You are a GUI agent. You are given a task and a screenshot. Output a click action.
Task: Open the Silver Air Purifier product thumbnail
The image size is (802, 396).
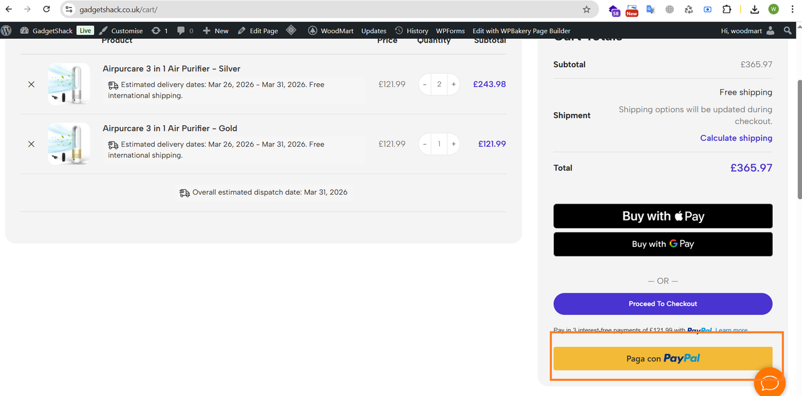pyautogui.click(x=69, y=84)
